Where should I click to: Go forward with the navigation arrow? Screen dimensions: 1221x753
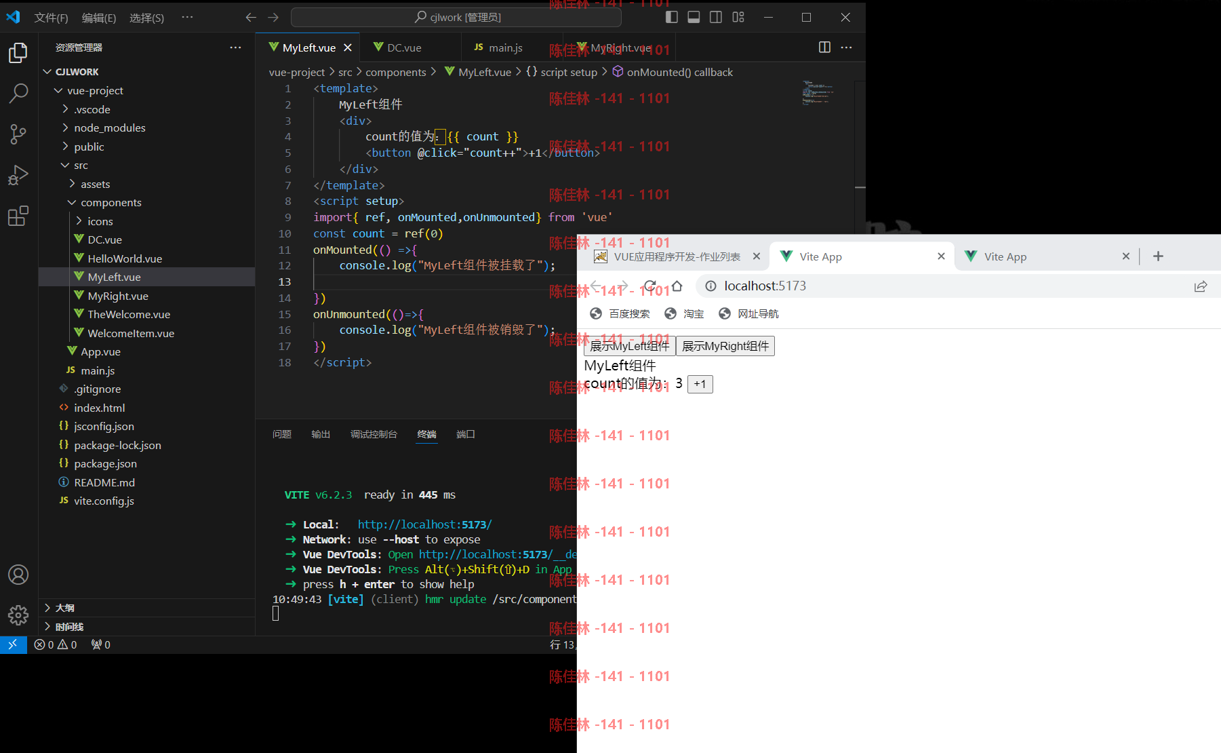(273, 17)
